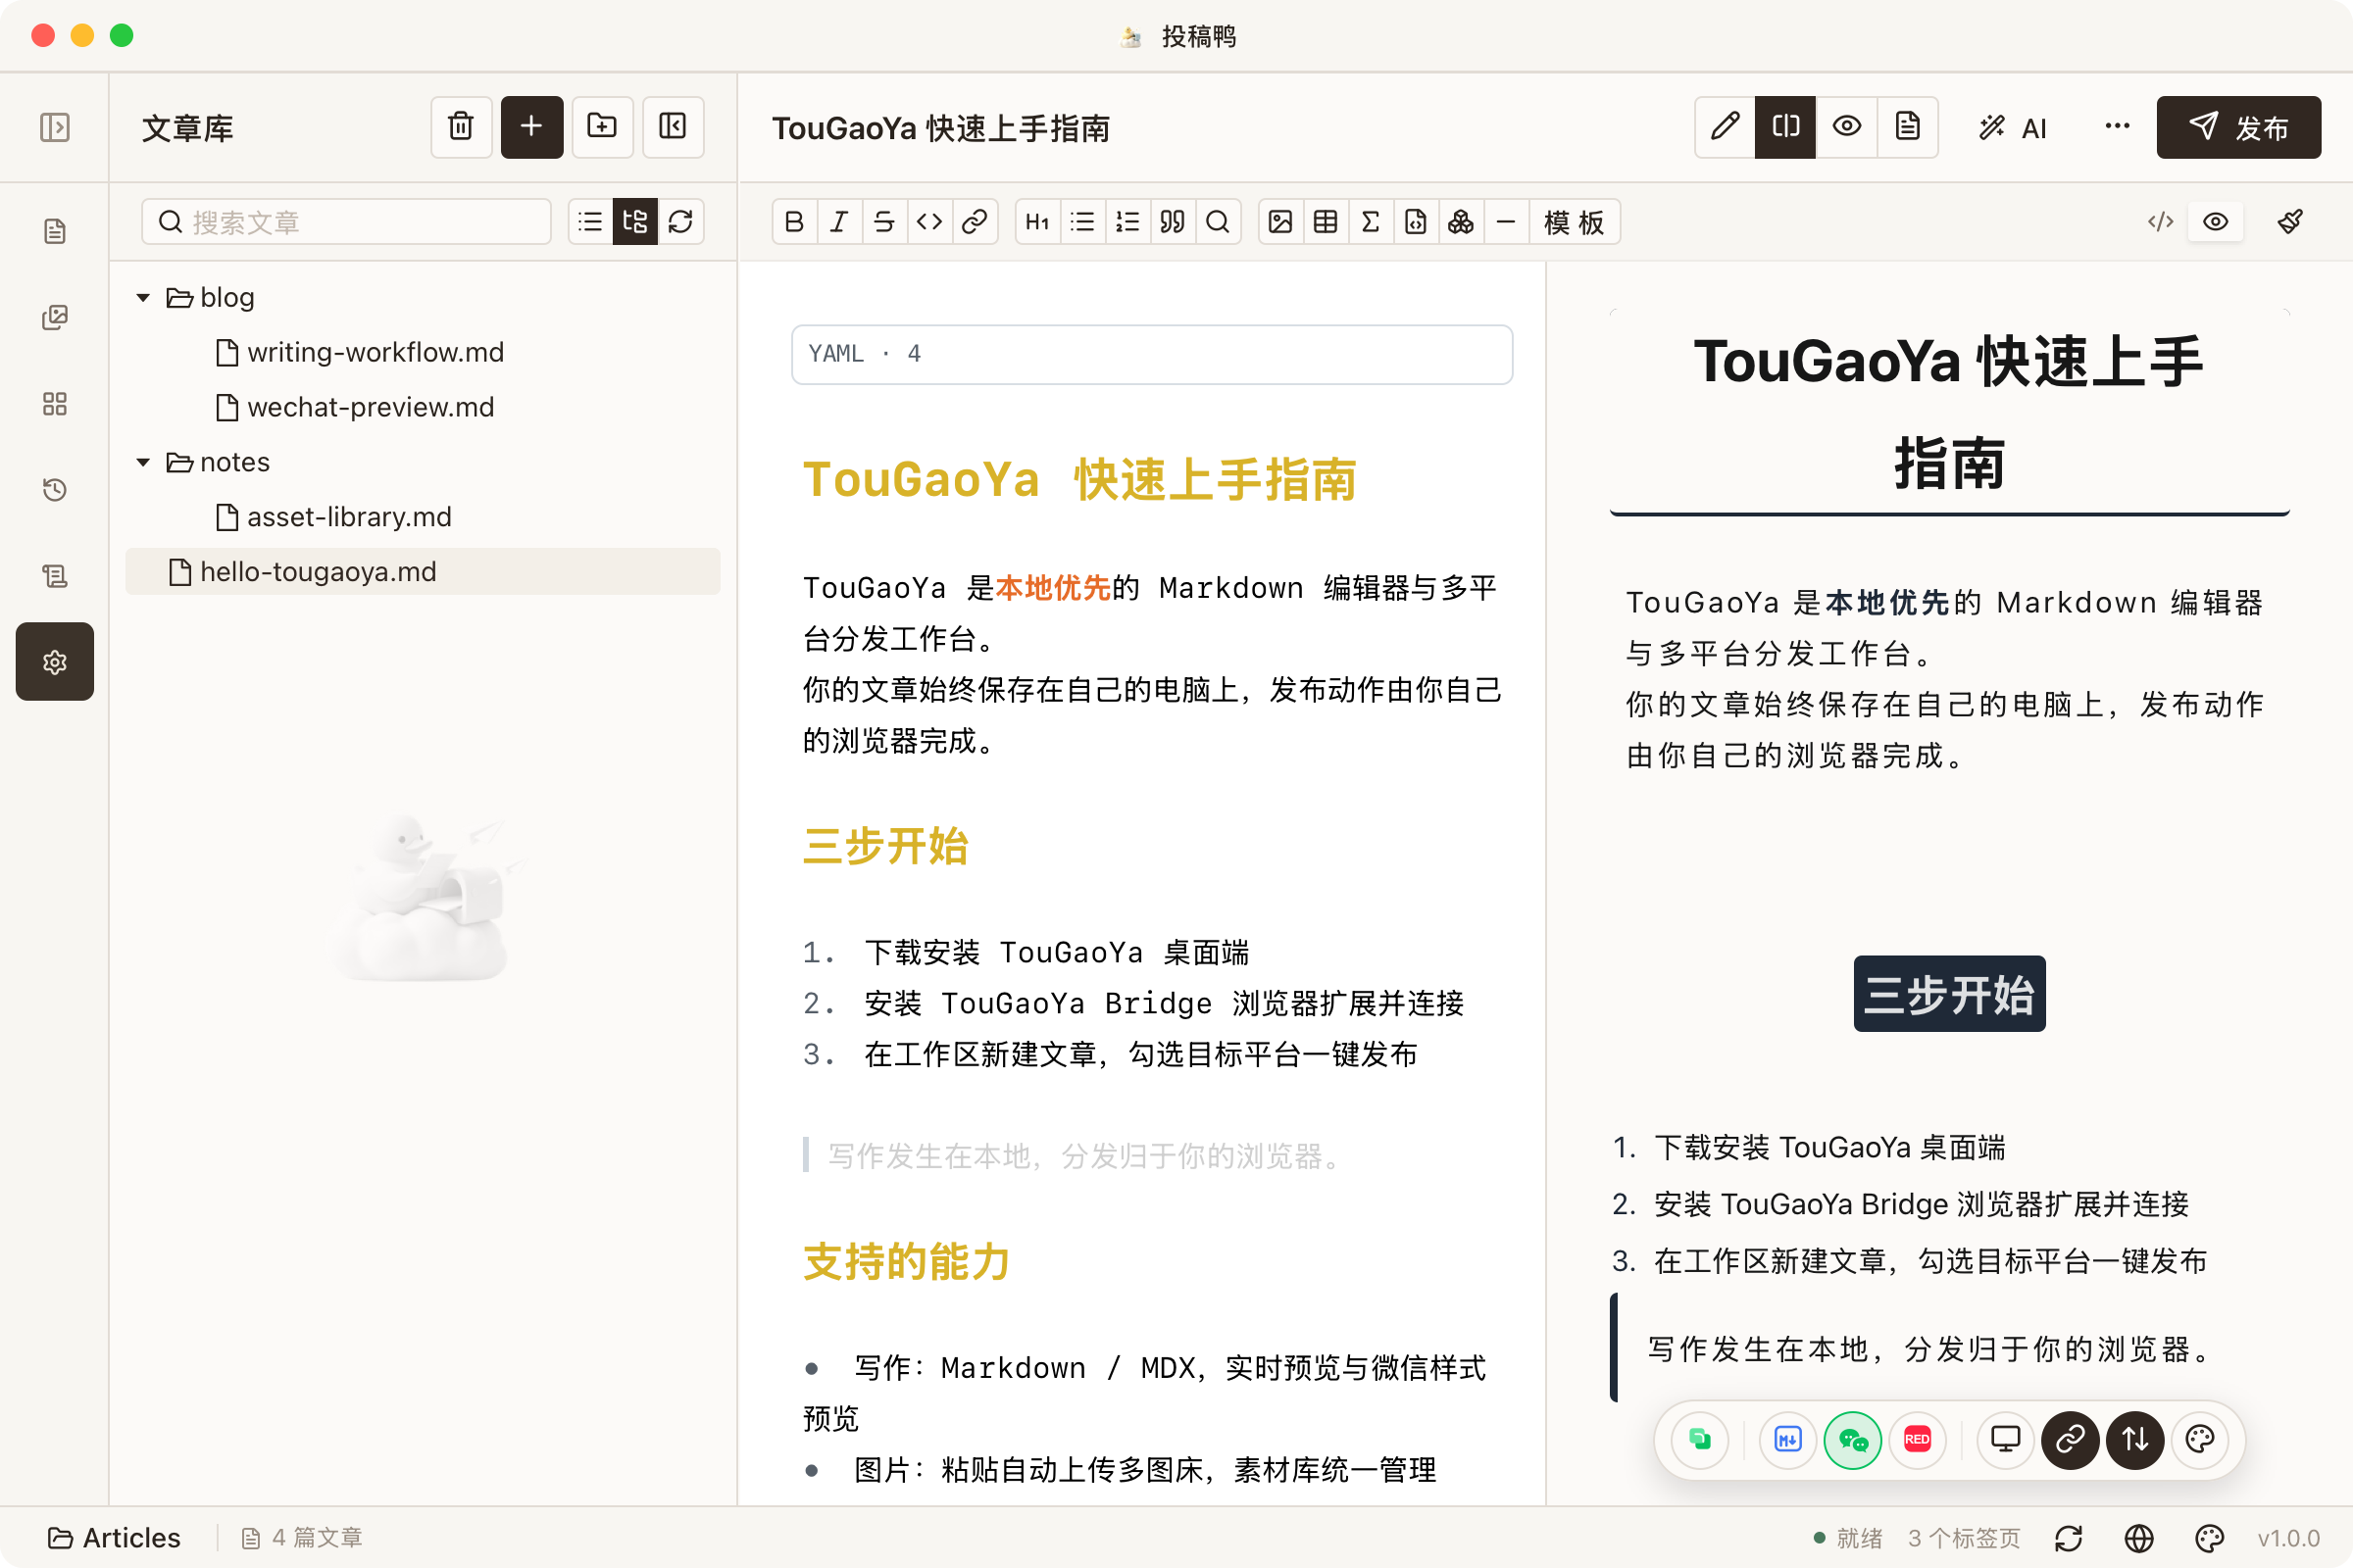Switch to edit-only mode with the pencil icon
This screenshot has height=1568, width=2353.
1726,127
